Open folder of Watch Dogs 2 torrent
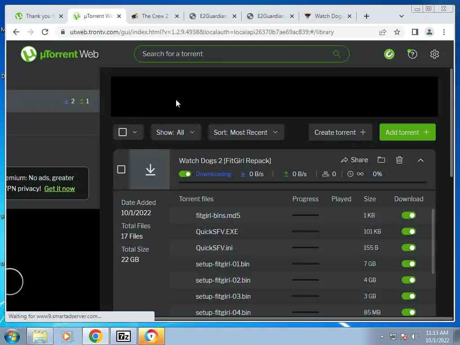460x345 pixels. (381, 160)
